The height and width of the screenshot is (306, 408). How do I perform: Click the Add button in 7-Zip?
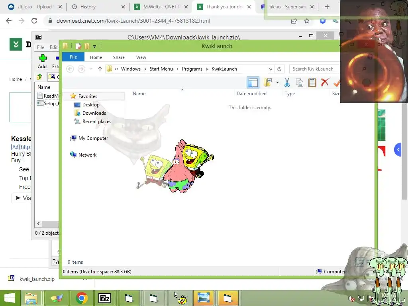(42, 61)
